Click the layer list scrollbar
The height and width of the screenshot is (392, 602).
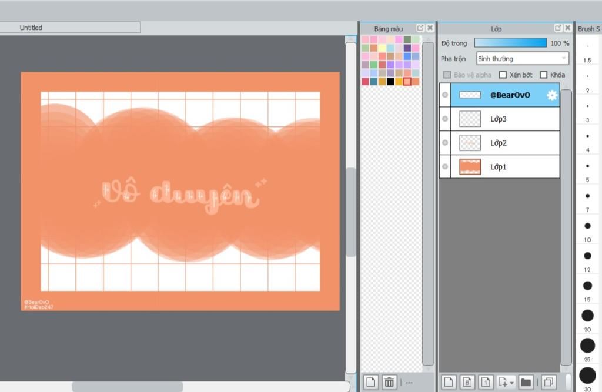566,227
